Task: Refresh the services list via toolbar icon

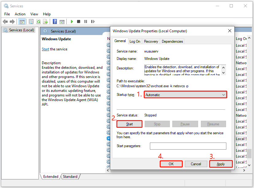Action: 39,22
